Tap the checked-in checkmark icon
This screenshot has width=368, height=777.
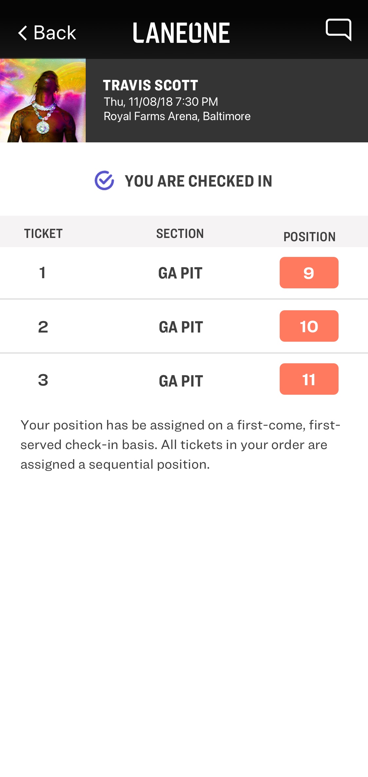tap(104, 180)
